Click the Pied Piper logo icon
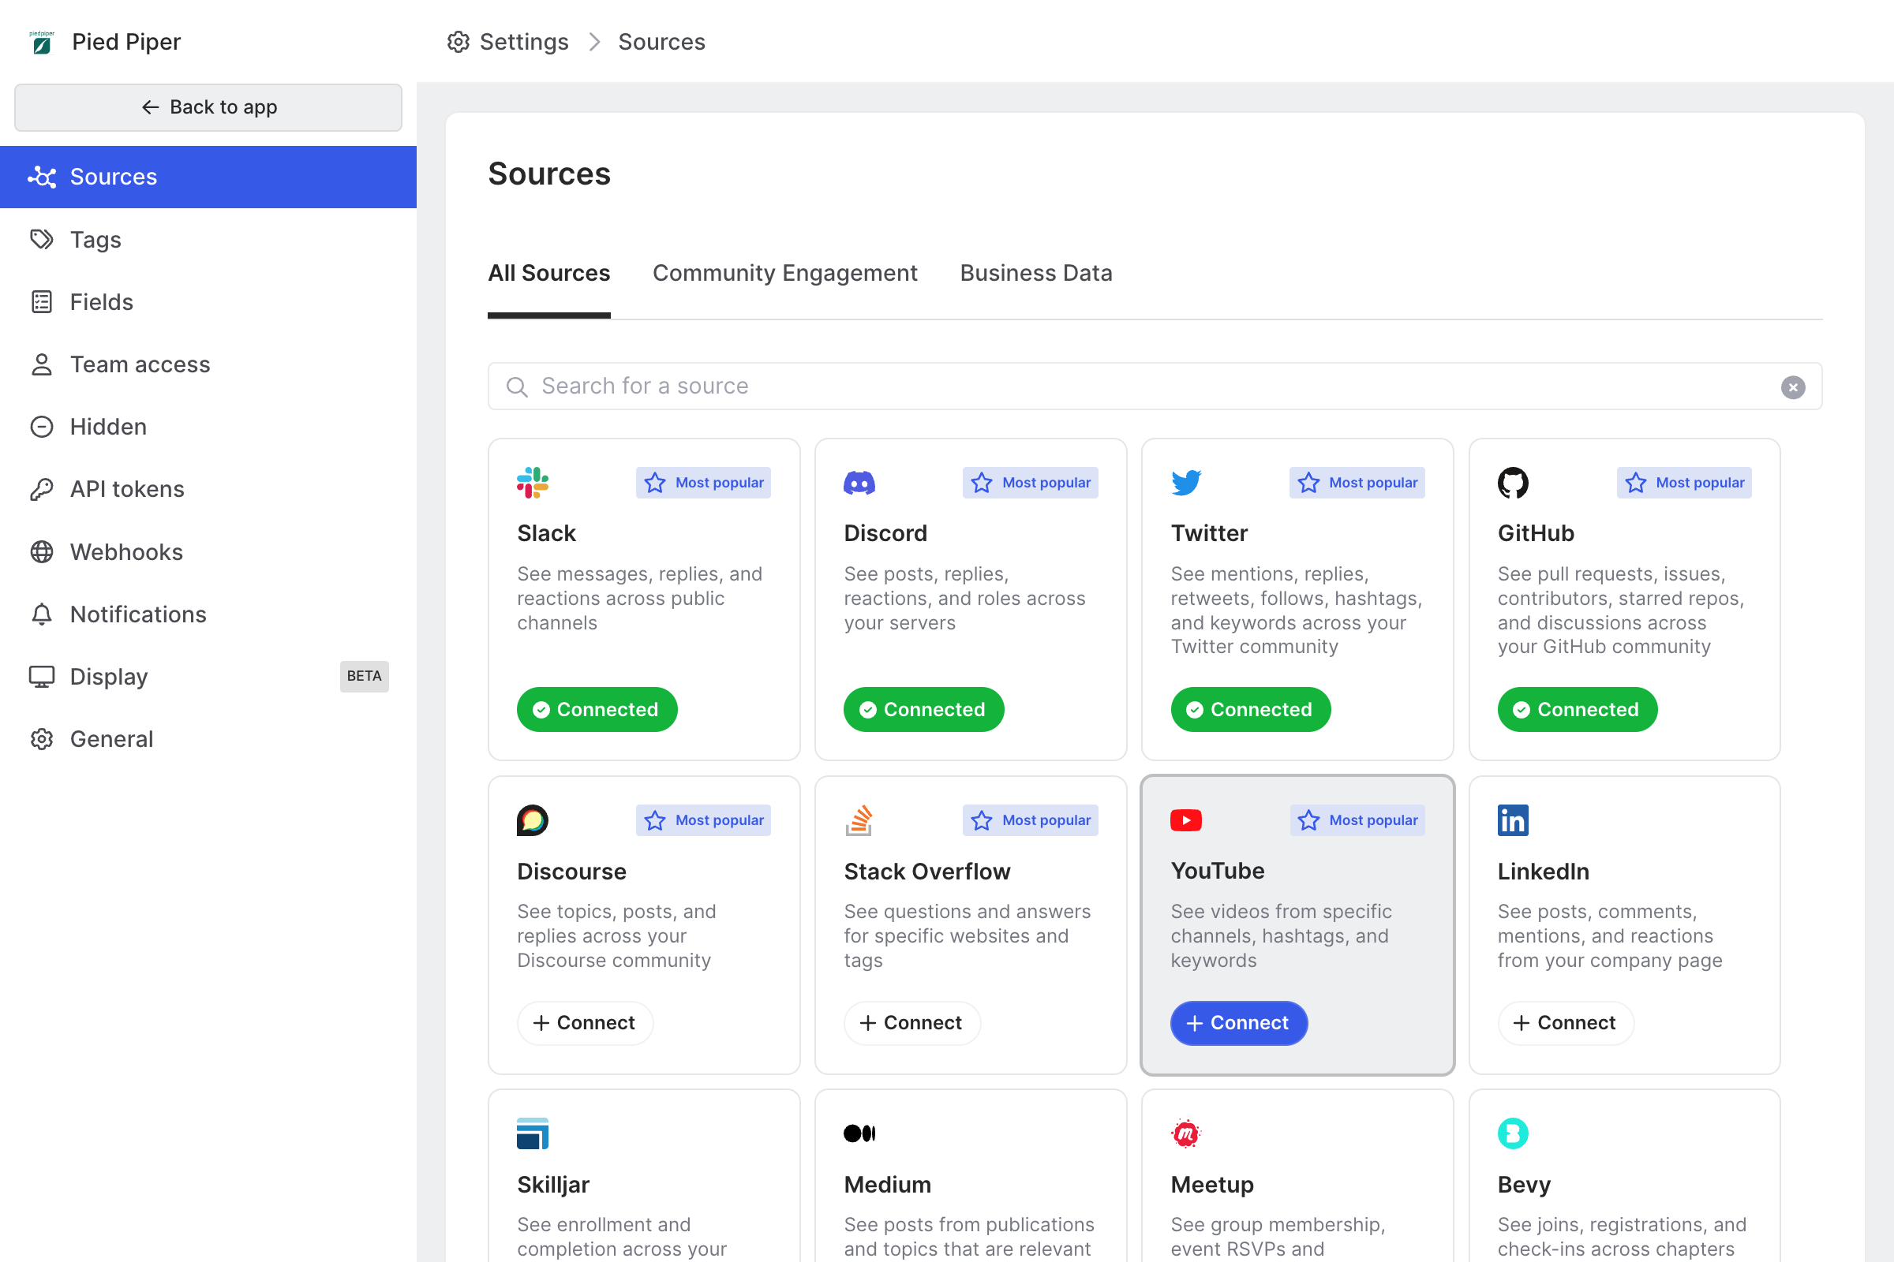The image size is (1894, 1262). (42, 42)
